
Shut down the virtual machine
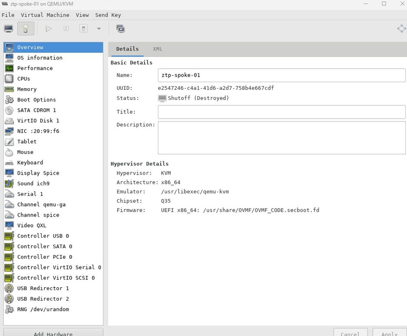(x=83, y=28)
